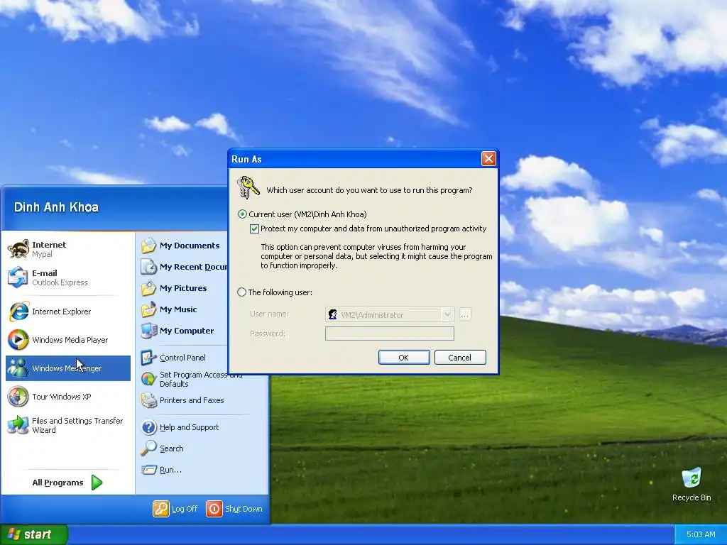Click the Dinh Anh Khoa user name header
727x545 pixels.
(56, 207)
